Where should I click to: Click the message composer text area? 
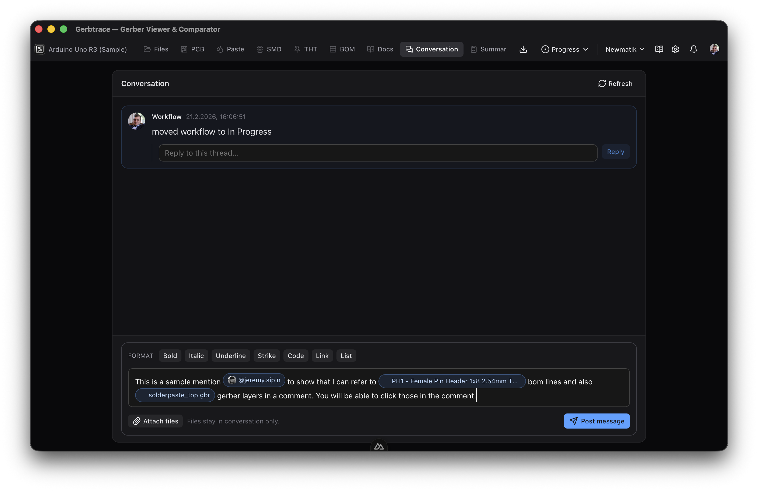click(x=379, y=388)
